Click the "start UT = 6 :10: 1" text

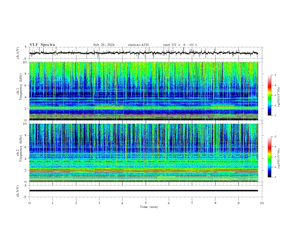pos(180,45)
